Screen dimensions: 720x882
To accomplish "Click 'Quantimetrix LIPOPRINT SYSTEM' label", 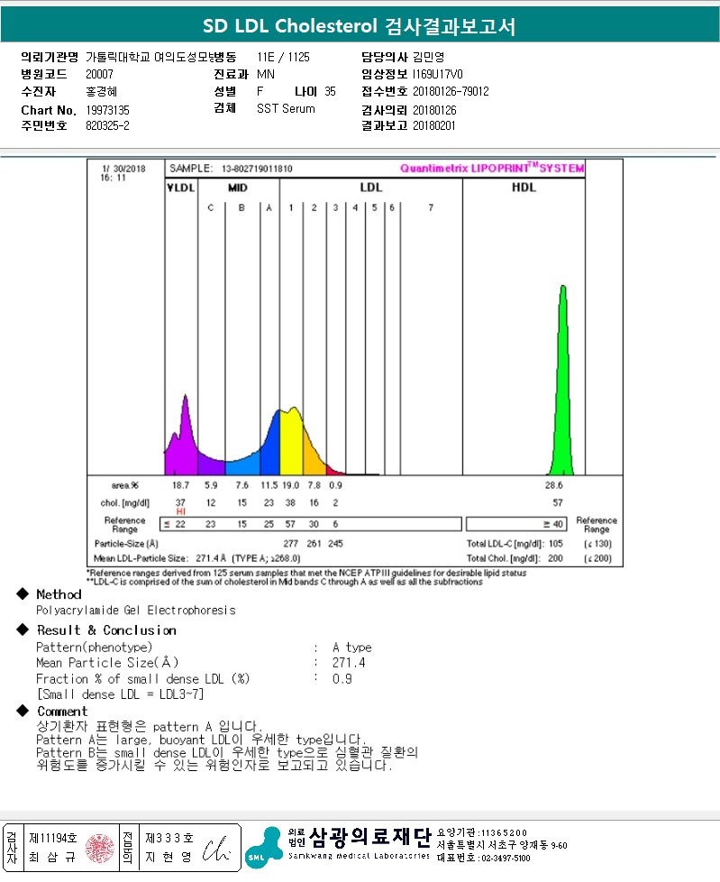I will click(492, 168).
